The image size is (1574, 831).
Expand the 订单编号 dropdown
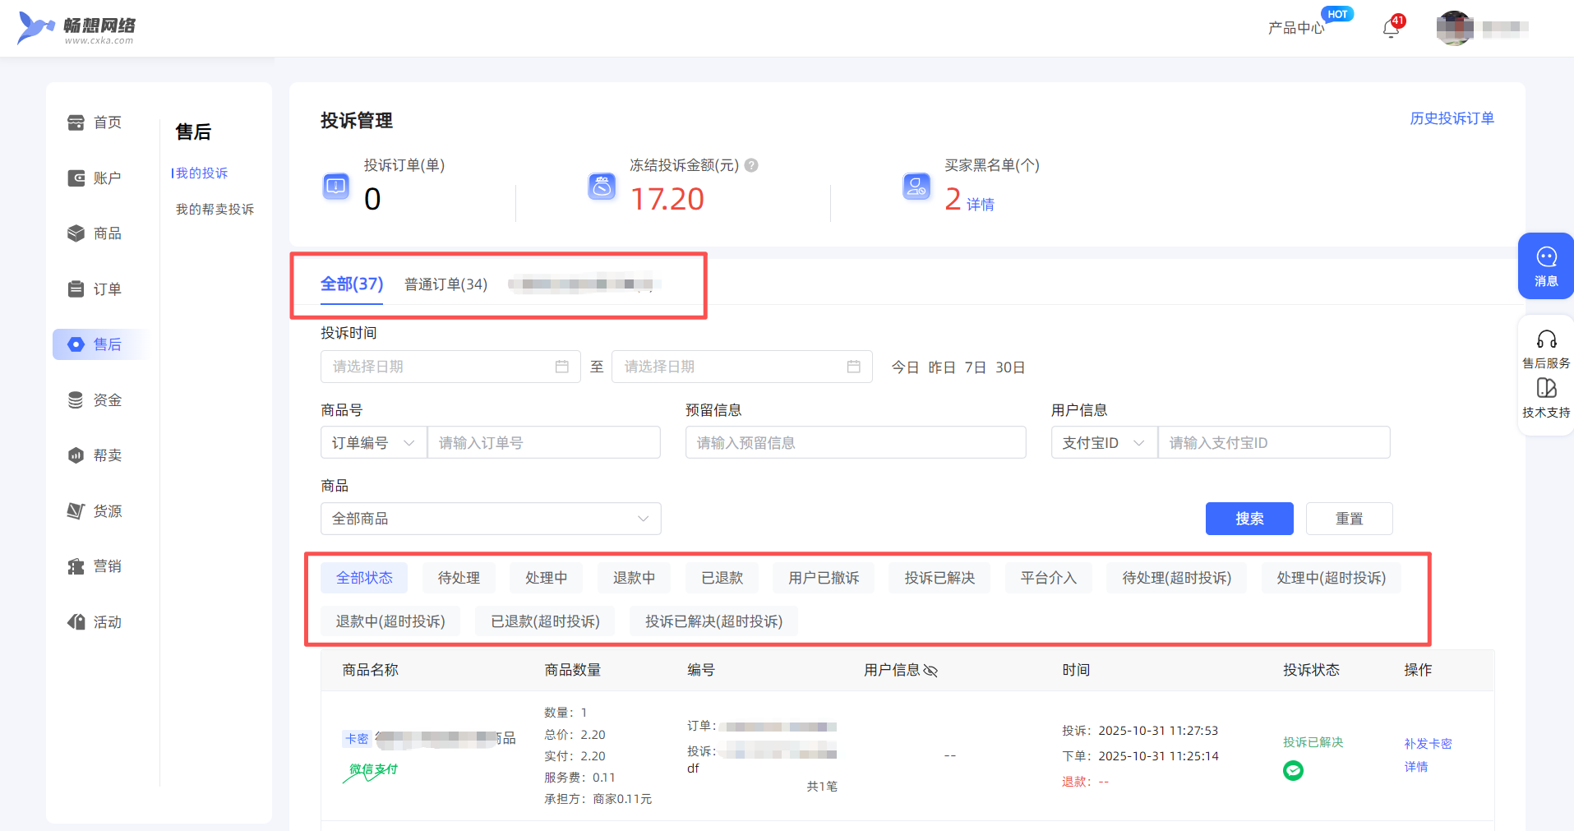tap(373, 443)
